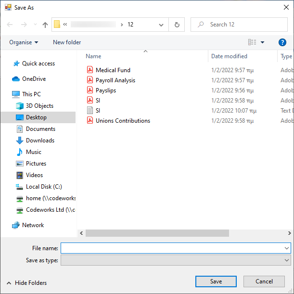The image size is (294, 294).
Task: Expand the address bar path history
Action: (161, 25)
